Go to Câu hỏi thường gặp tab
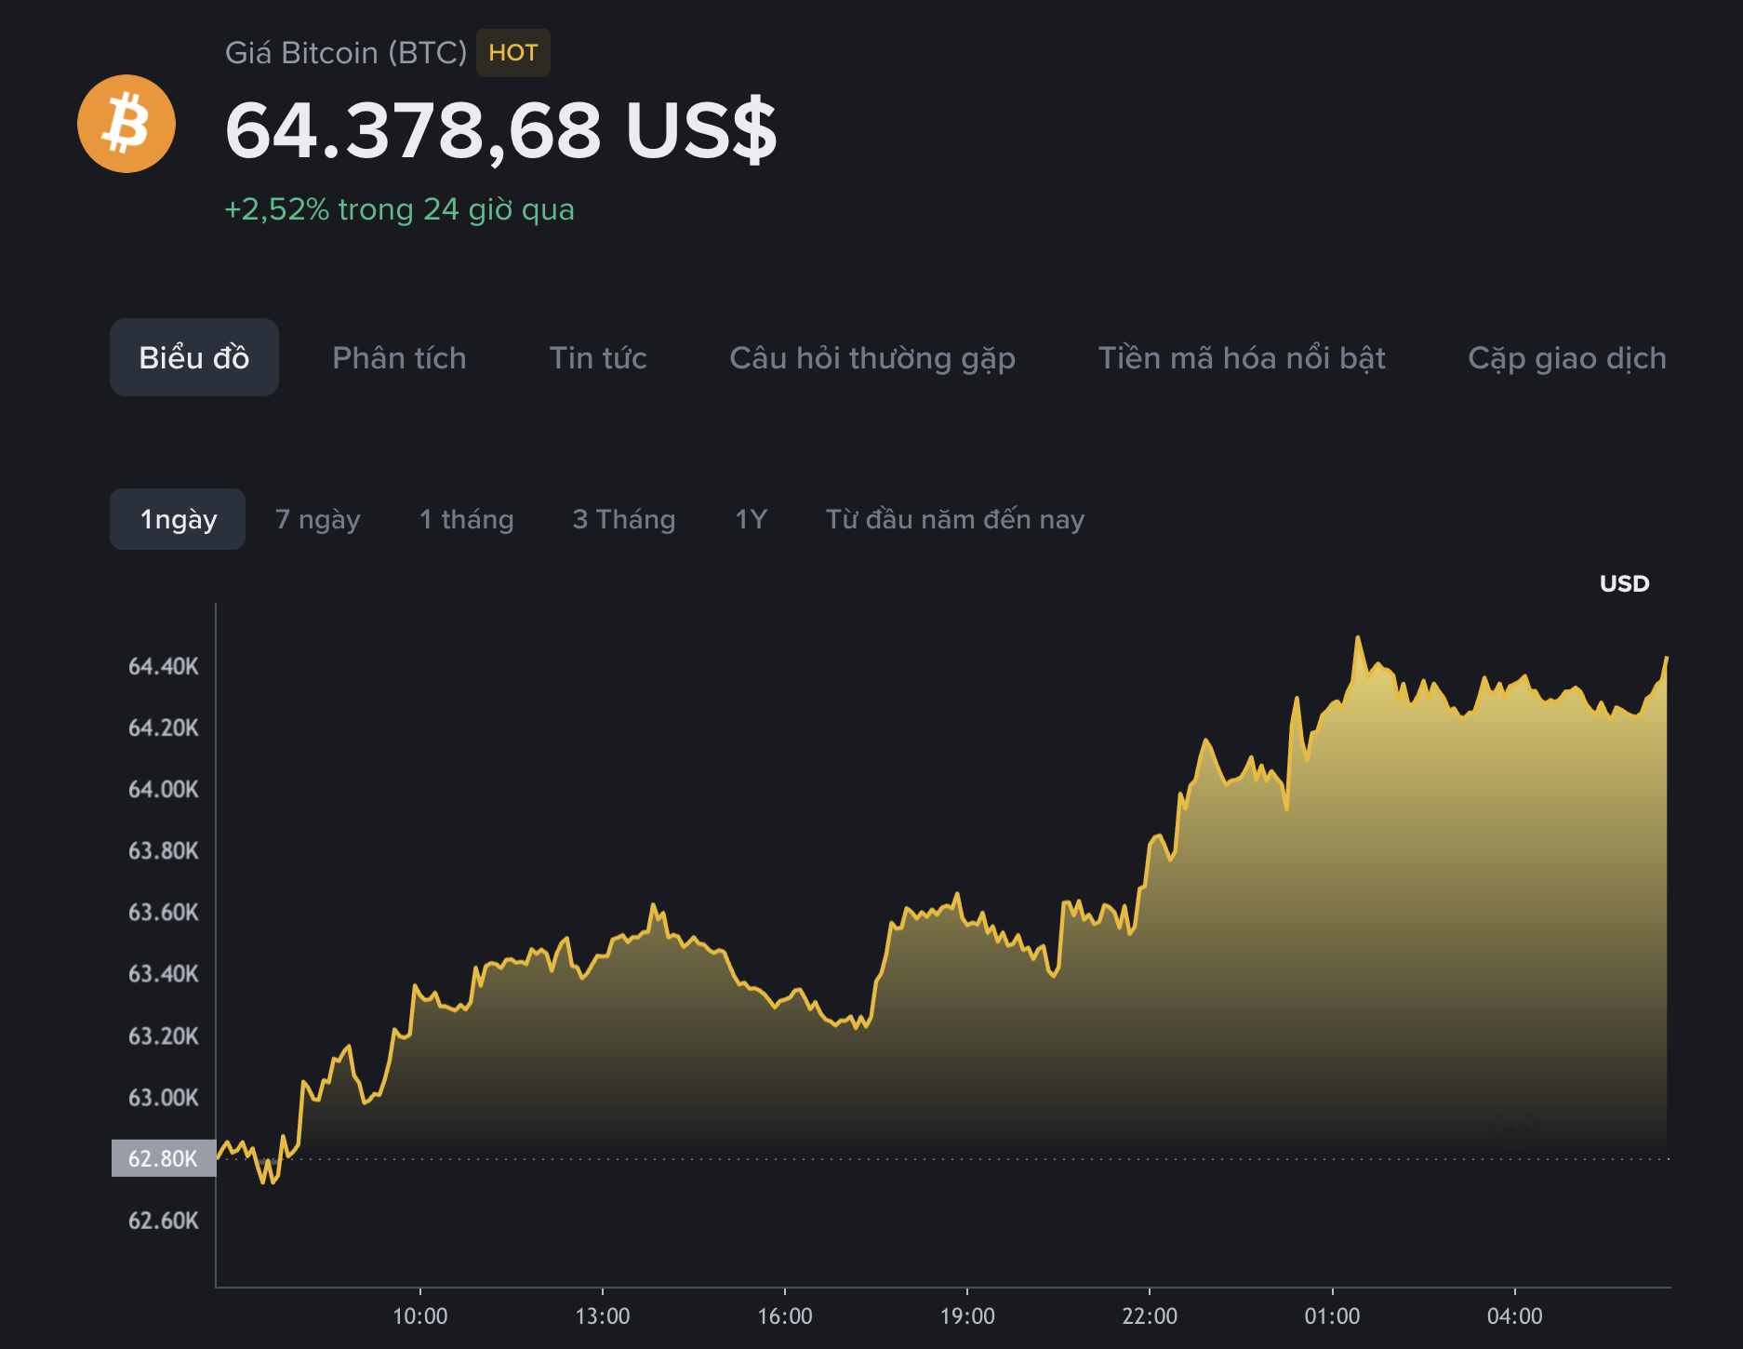 tap(872, 358)
